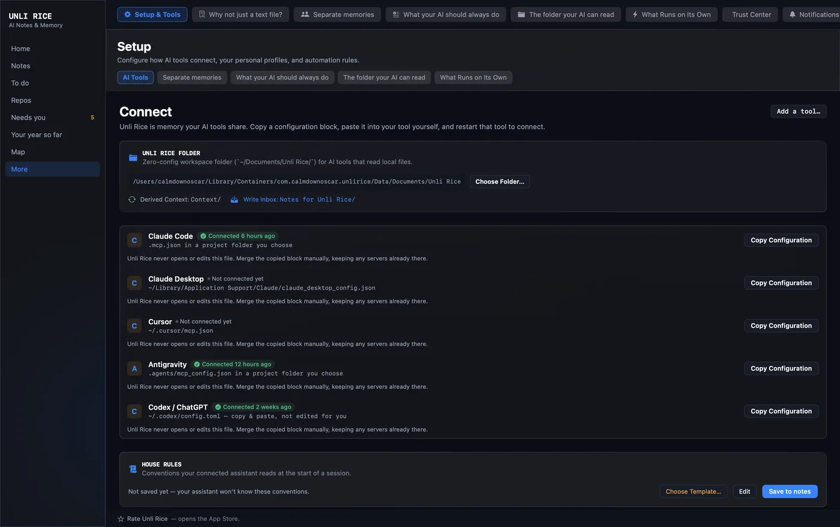Image resolution: width=840 pixels, height=527 pixels.
Task: Switch to the Notifications tab
Action: click(x=812, y=14)
